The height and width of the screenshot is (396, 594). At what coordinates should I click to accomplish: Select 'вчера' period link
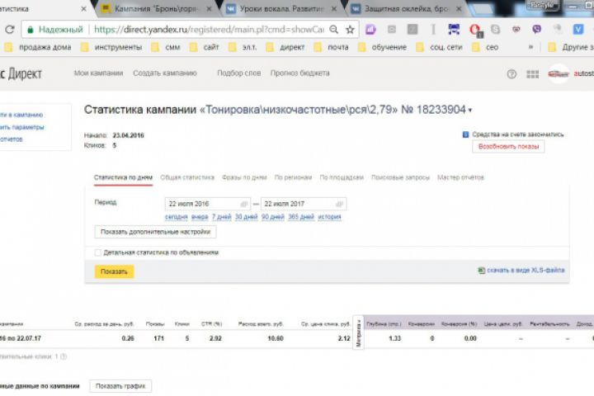200,217
